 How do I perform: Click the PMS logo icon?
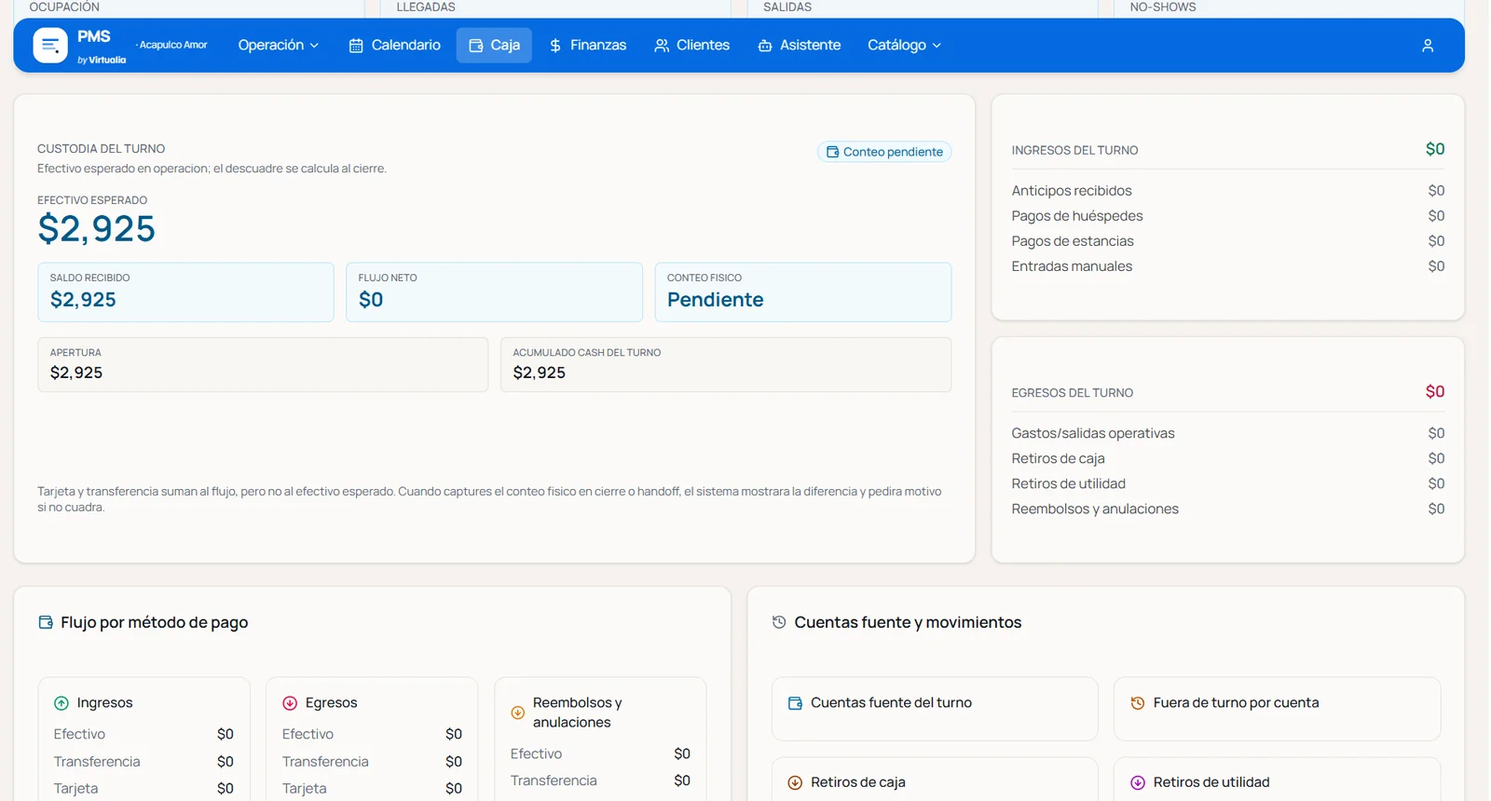click(50, 46)
